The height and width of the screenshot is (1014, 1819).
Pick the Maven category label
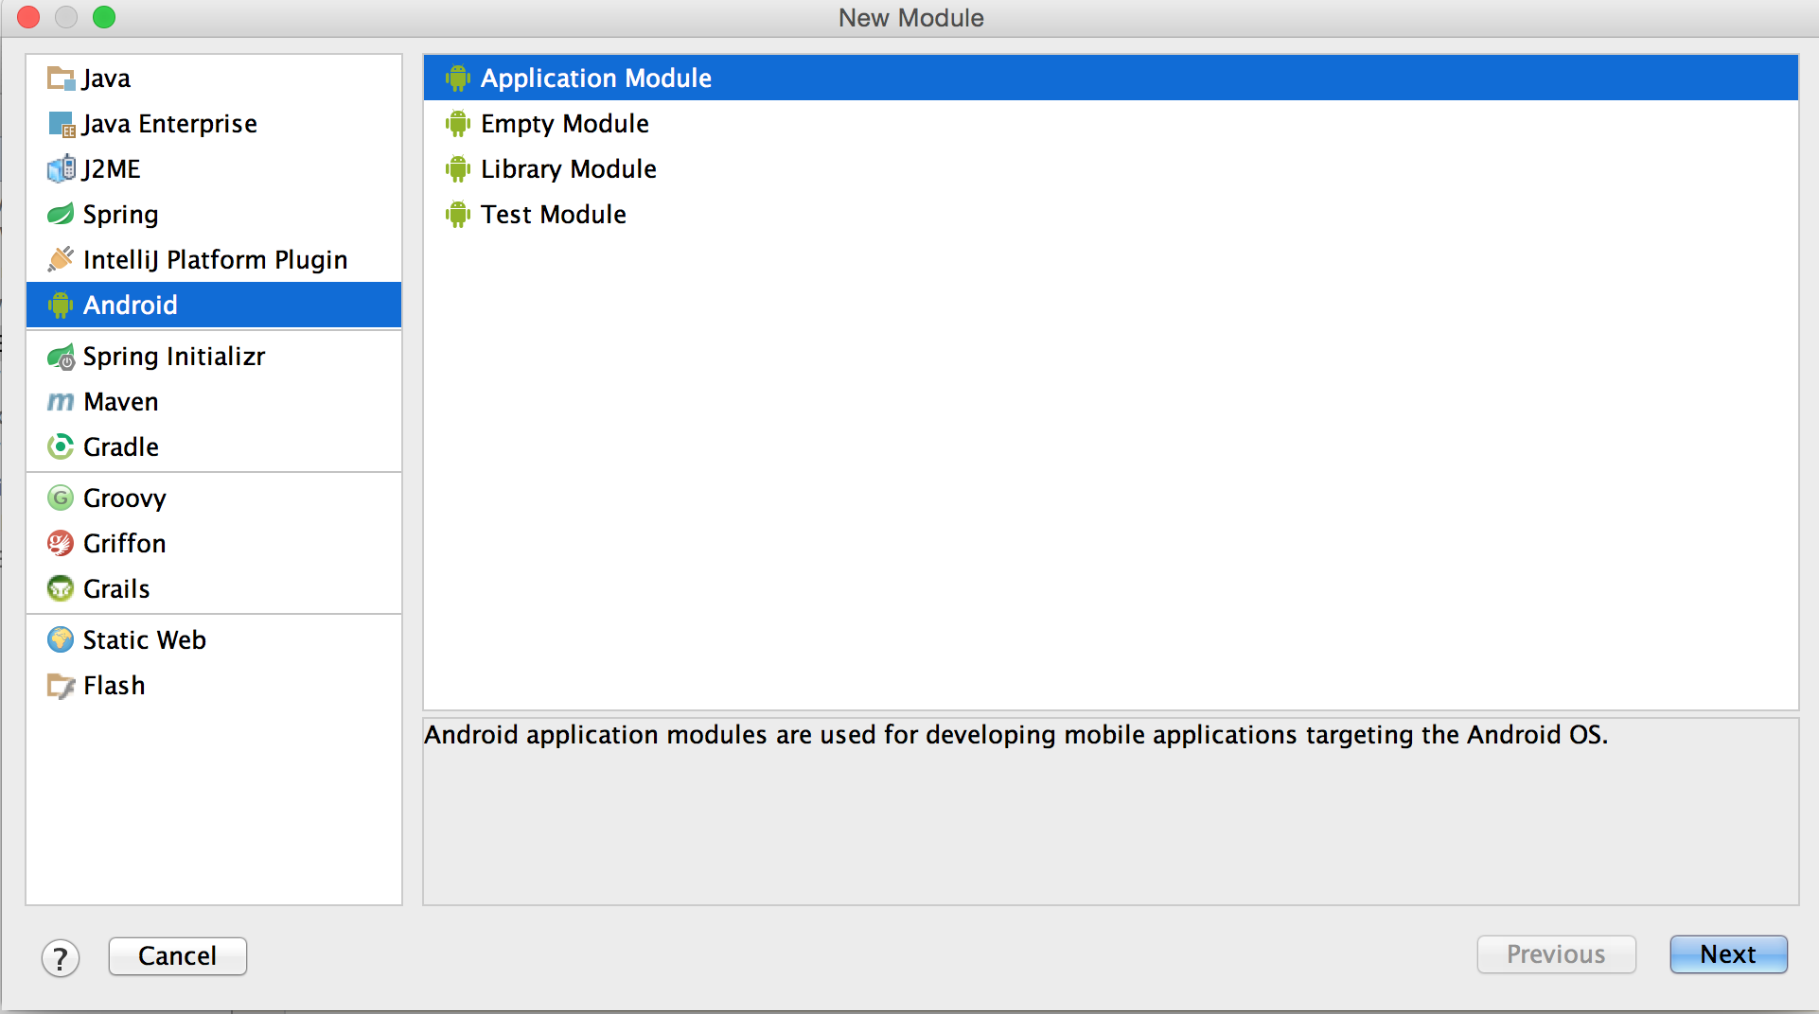pyautogui.click(x=121, y=402)
